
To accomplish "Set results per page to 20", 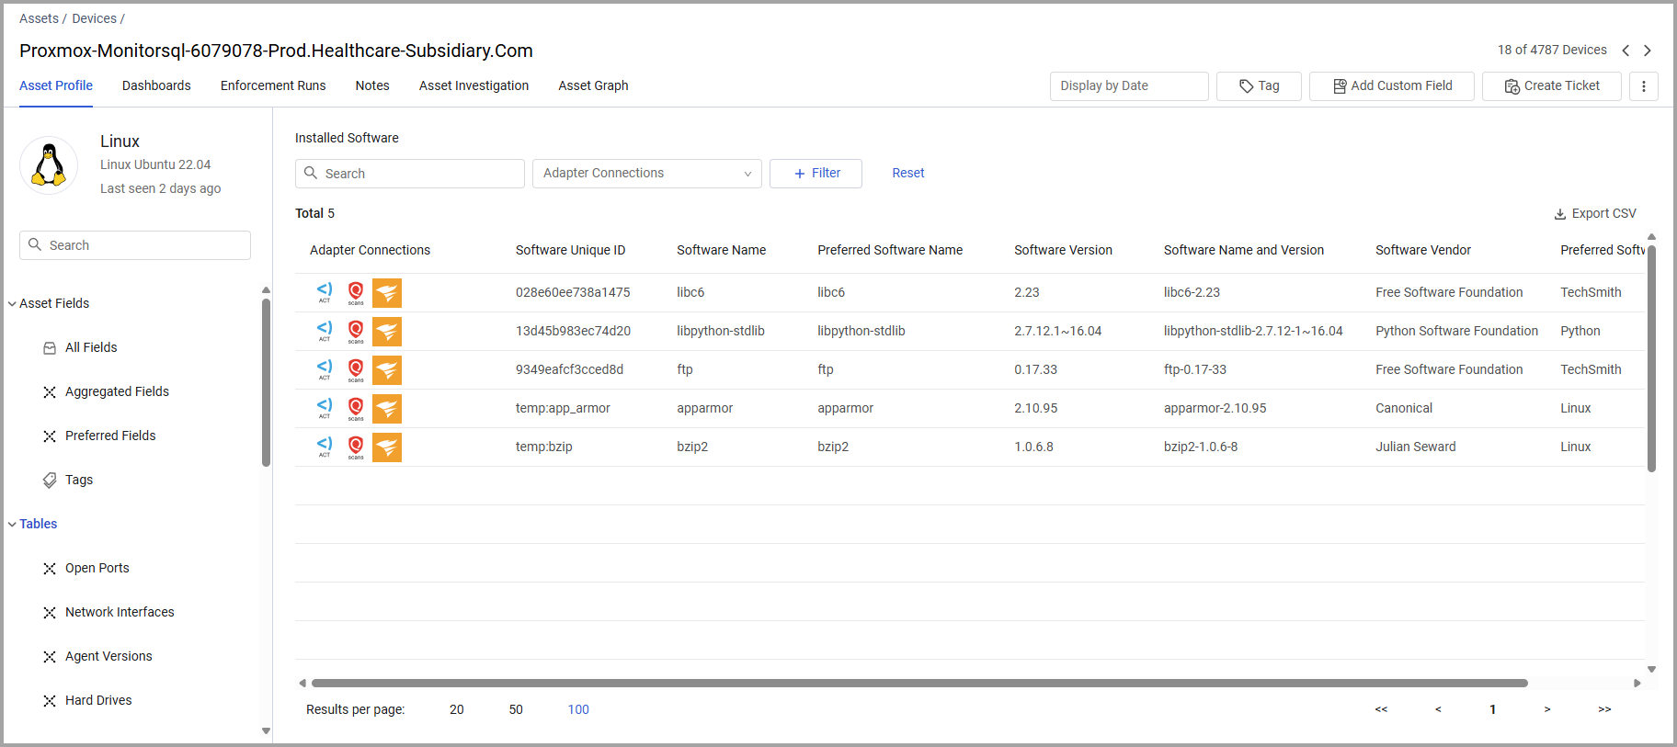I will [x=457, y=709].
